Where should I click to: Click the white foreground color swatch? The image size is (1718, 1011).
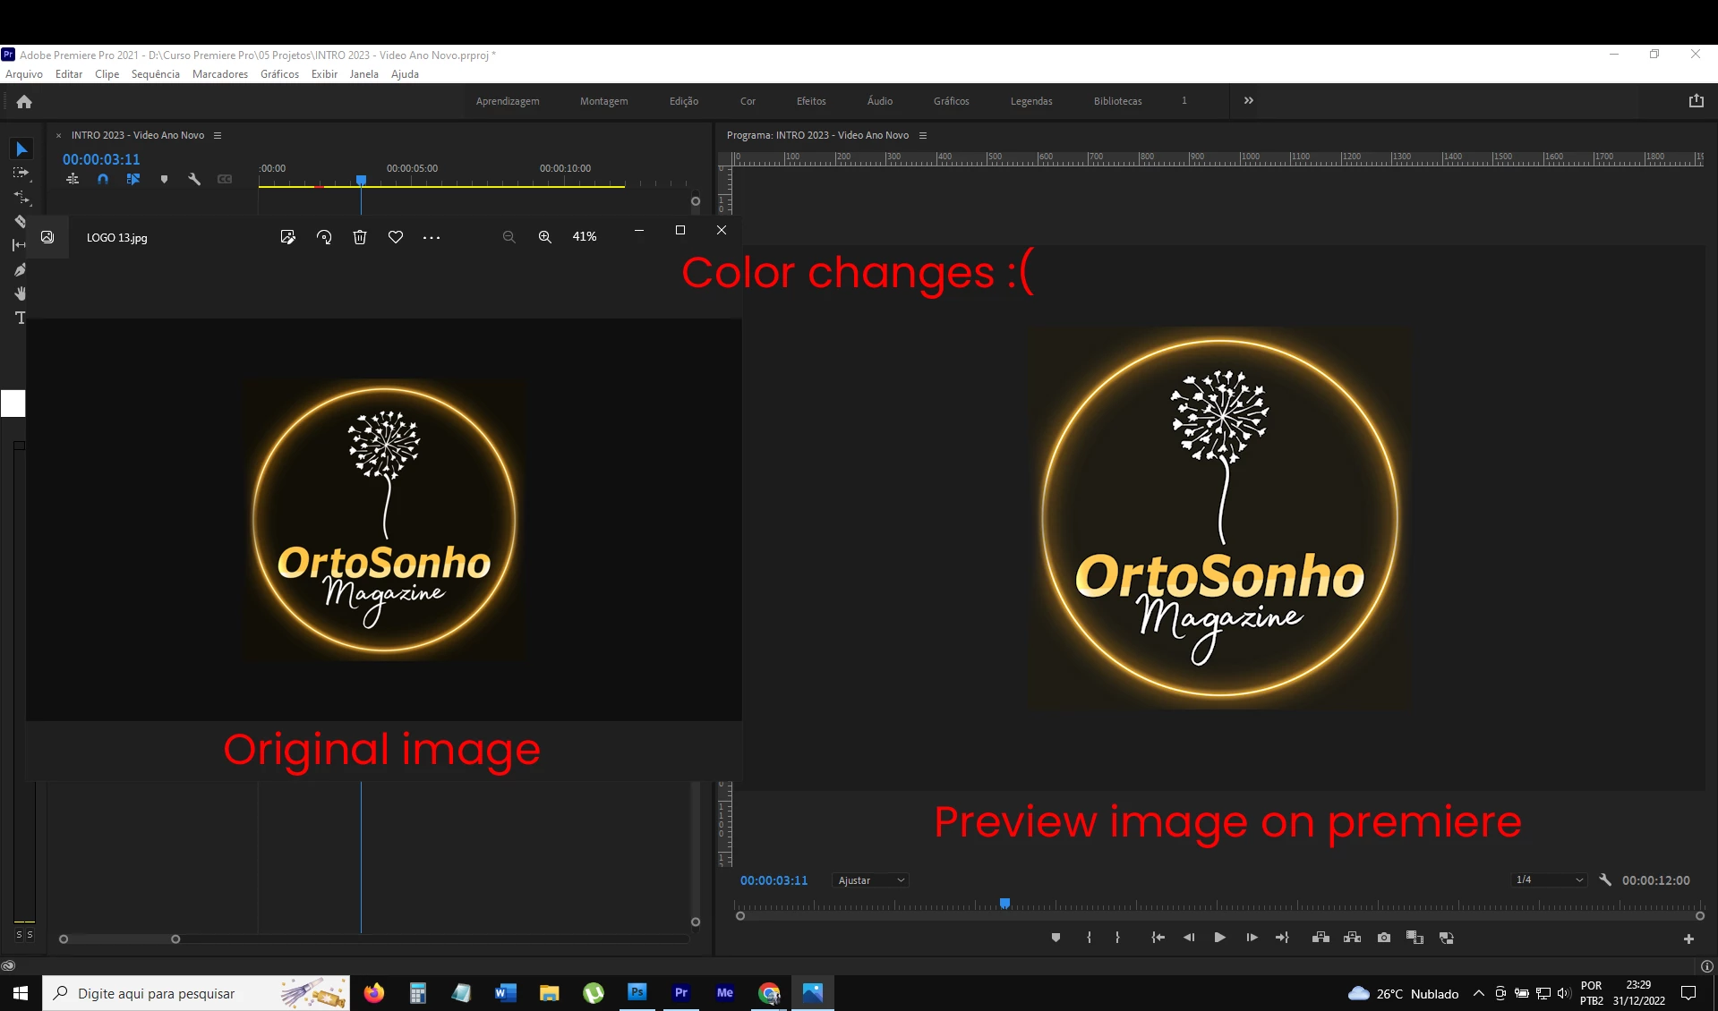click(13, 404)
